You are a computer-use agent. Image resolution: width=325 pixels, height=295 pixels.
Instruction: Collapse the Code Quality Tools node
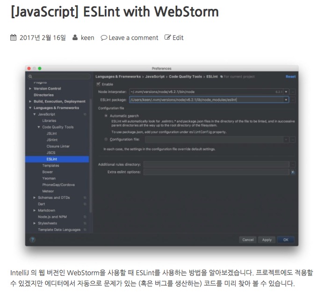pos(39,127)
